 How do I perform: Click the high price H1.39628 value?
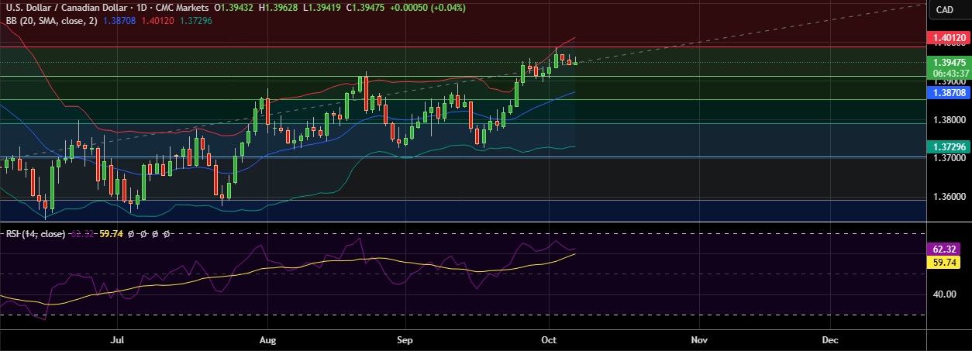tap(280, 8)
